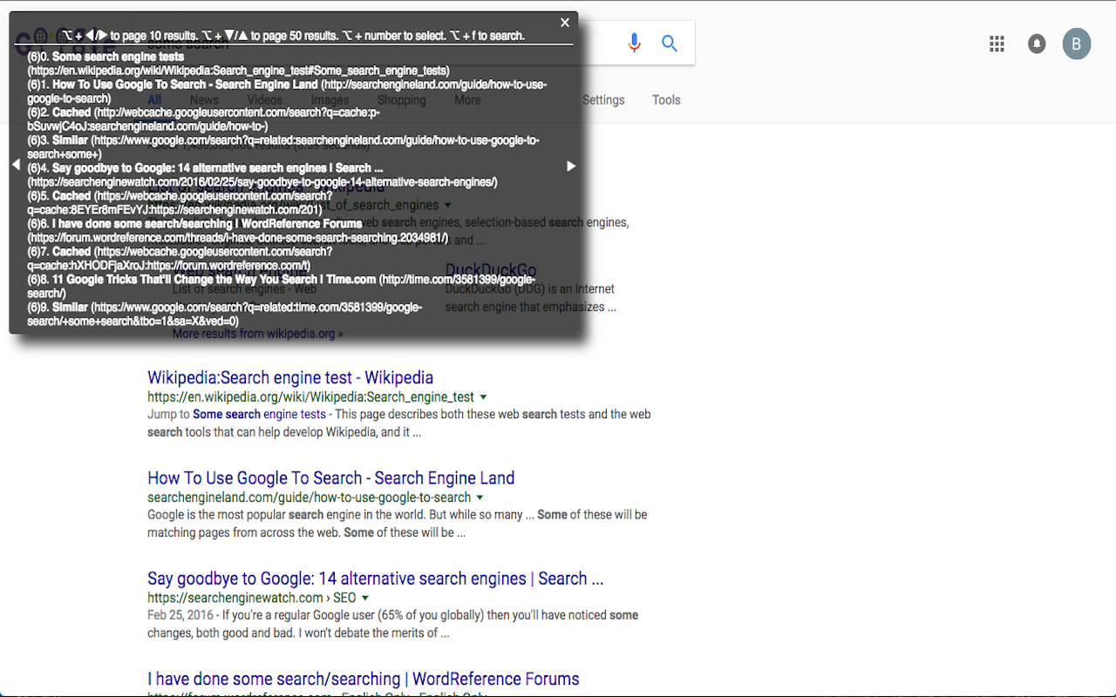
Task: Follow the 'Some search engine tests' jump link
Action: (259, 415)
